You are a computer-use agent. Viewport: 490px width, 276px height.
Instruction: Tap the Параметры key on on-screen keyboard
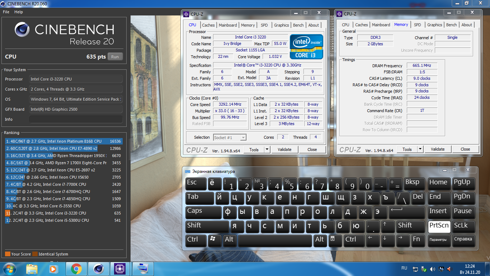pyautogui.click(x=439, y=240)
